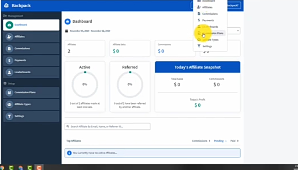Open Settings from sidebar label

[x=19, y=116]
